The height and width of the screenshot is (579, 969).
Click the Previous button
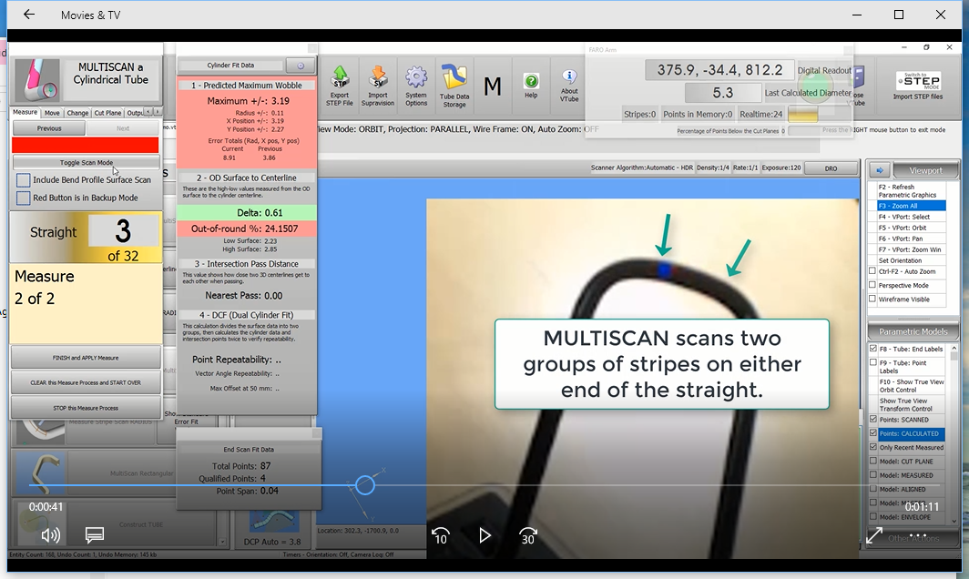coord(49,128)
